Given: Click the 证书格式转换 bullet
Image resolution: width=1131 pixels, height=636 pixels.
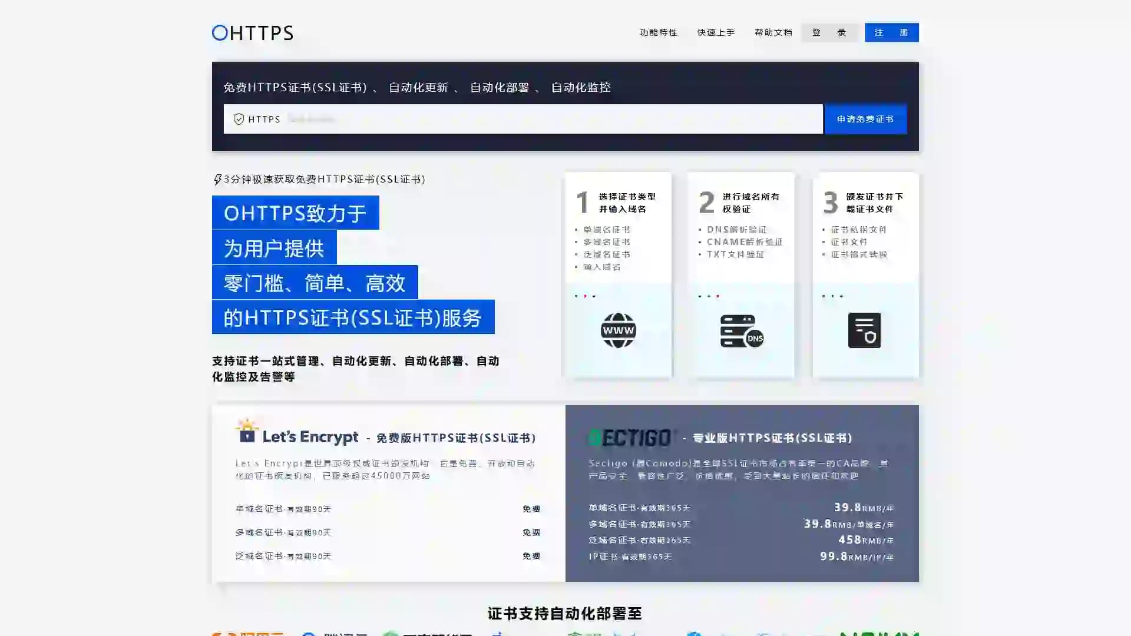Looking at the screenshot, I should tap(859, 254).
